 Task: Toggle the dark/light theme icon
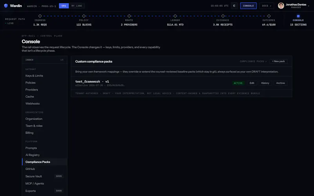point(234,6)
